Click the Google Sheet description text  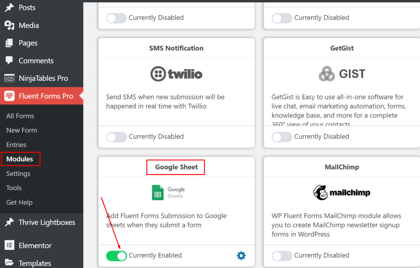click(167, 220)
